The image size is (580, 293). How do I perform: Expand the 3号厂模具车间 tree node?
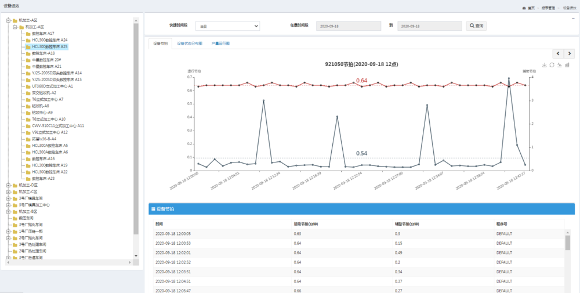(8, 198)
